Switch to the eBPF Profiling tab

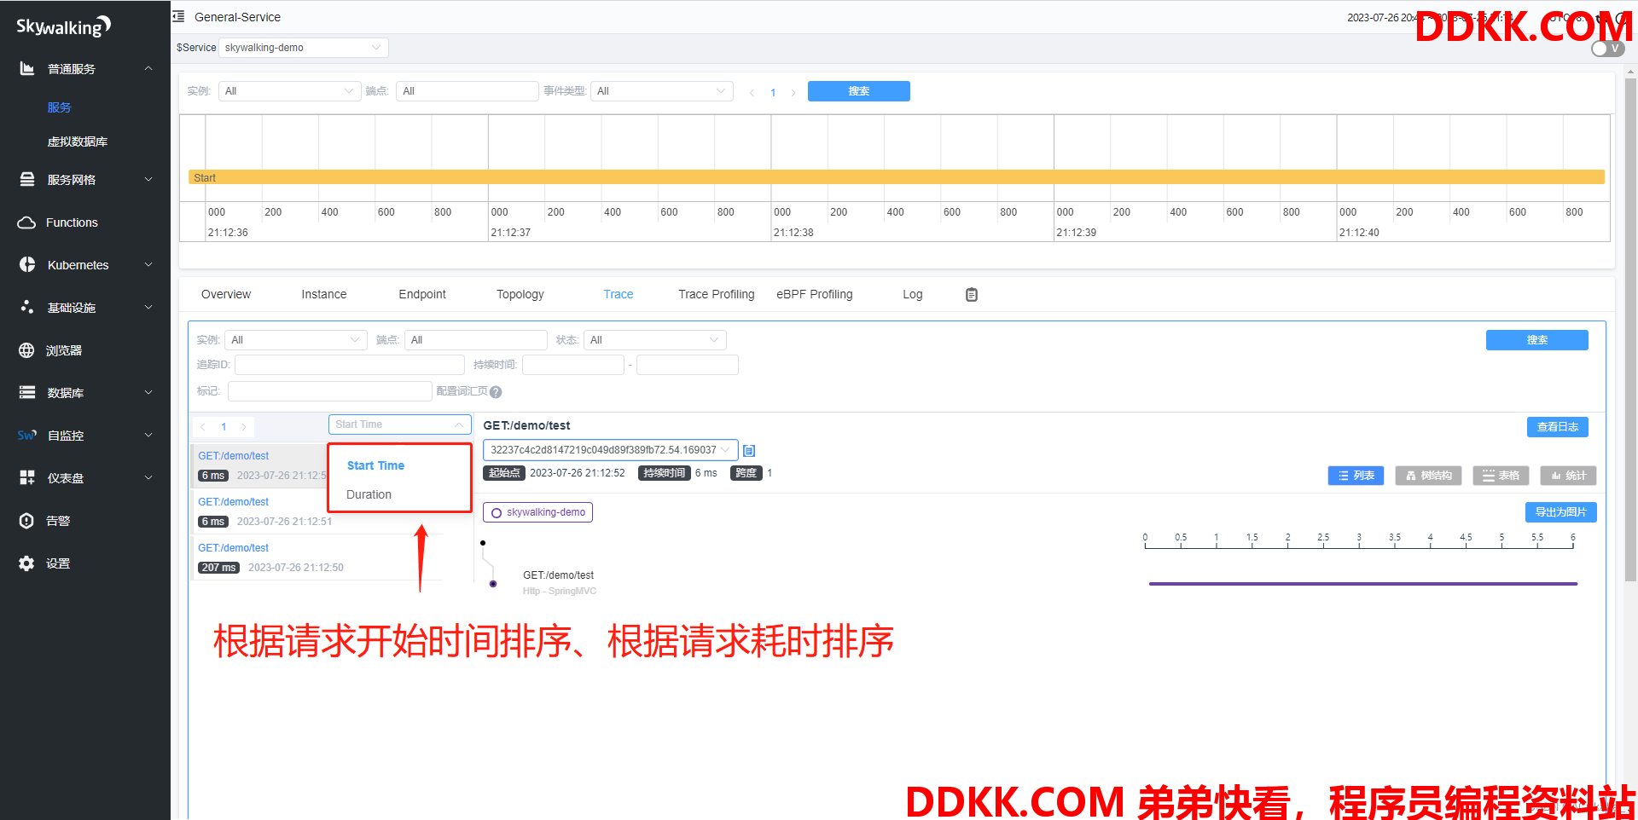click(815, 294)
